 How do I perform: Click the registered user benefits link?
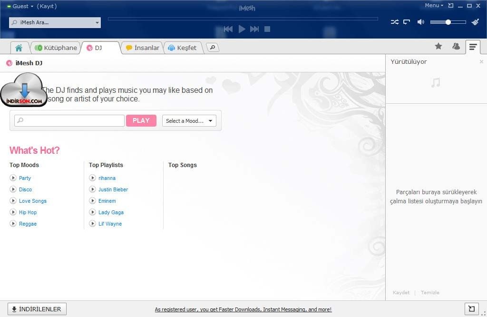[x=243, y=309]
